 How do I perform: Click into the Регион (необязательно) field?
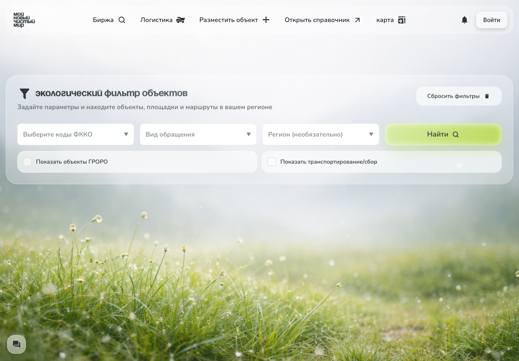coord(321,134)
